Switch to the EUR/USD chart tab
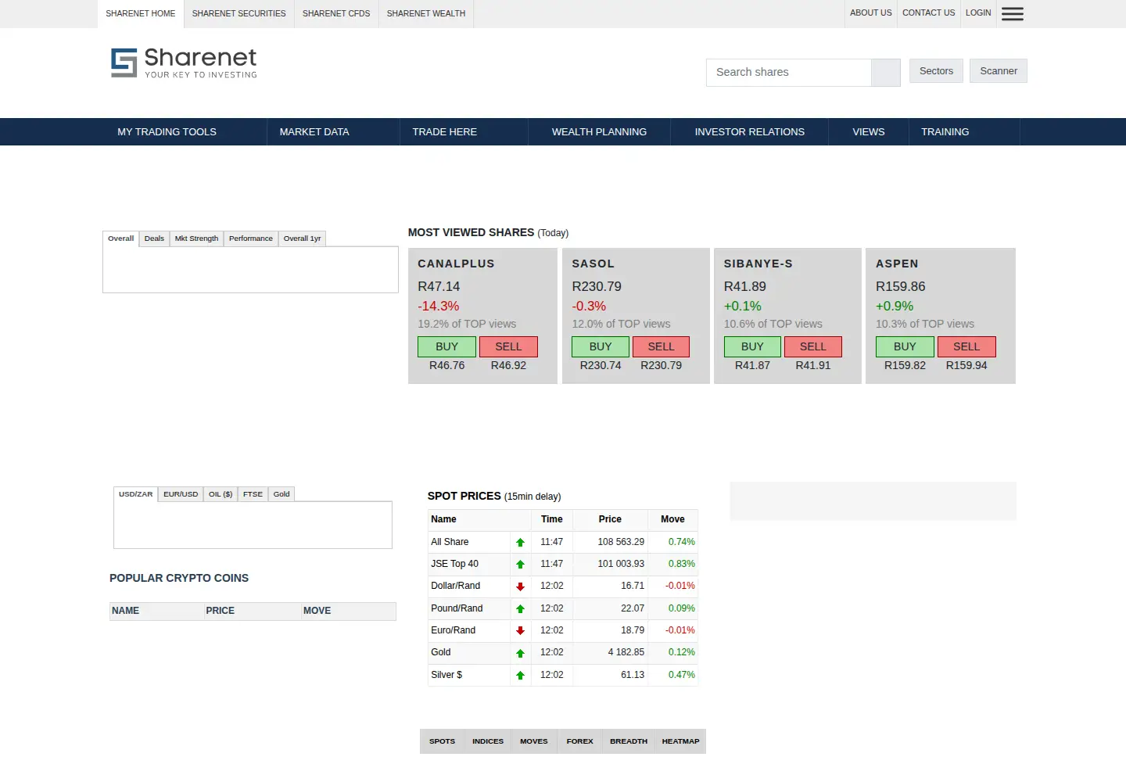Image resolution: width=1126 pixels, height=782 pixels. click(x=181, y=494)
